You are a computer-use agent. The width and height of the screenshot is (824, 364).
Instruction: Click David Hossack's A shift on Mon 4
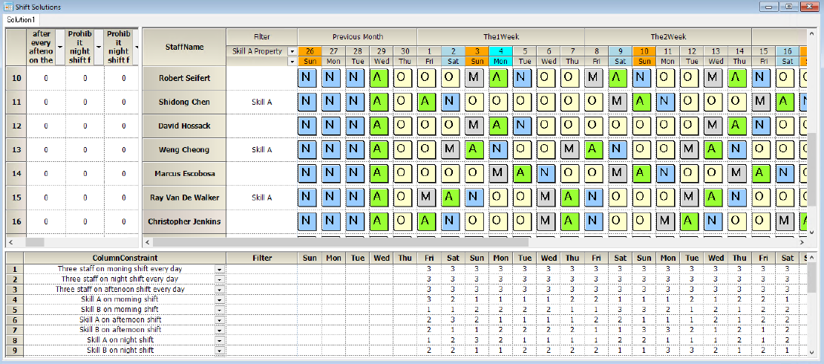pyautogui.click(x=498, y=126)
